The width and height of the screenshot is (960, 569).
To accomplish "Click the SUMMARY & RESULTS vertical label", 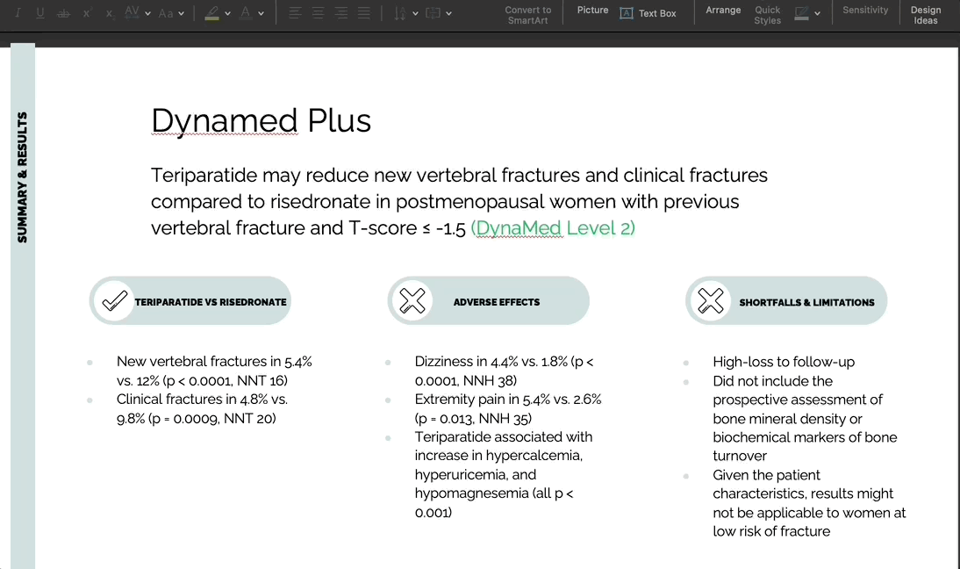I will point(23,177).
